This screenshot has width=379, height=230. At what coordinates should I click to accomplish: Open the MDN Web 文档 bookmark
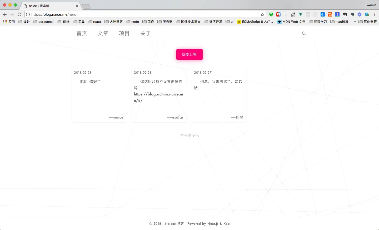click(x=291, y=22)
